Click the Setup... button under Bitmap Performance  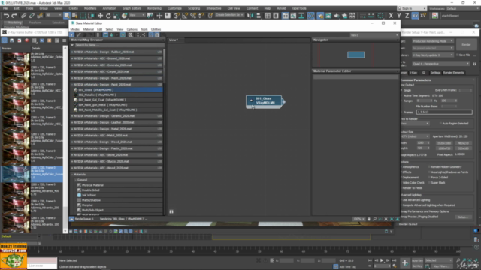click(x=463, y=217)
